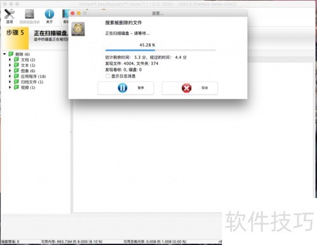Click the green folder icon beside 图象 (6)
This screenshot has height=245, width=317.
click(16, 70)
